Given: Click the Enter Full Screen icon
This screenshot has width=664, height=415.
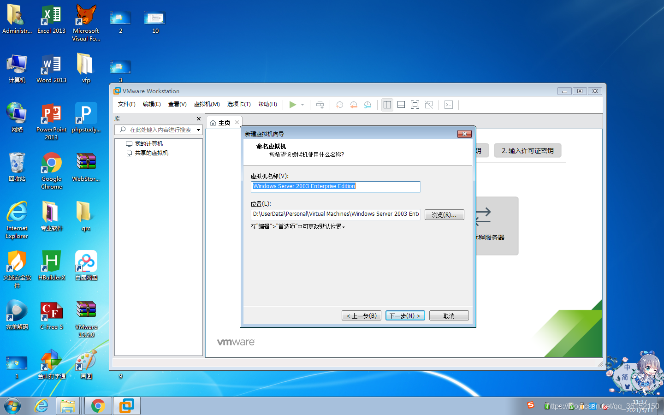Looking at the screenshot, I should (415, 105).
